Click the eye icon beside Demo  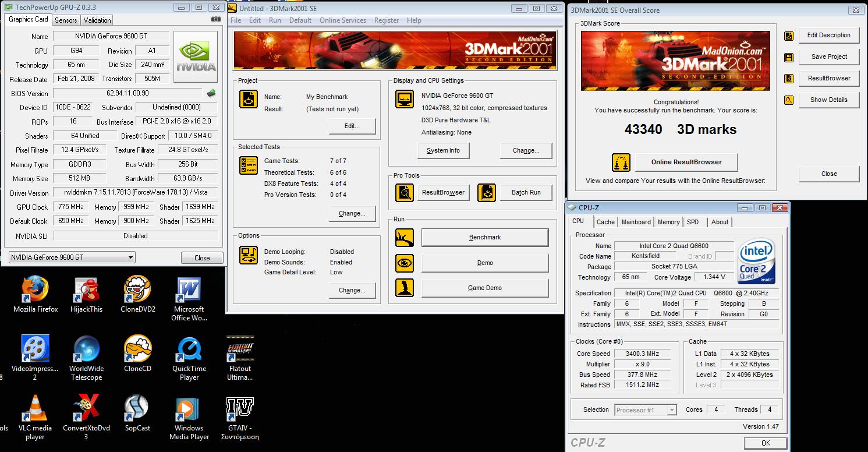[x=404, y=263]
